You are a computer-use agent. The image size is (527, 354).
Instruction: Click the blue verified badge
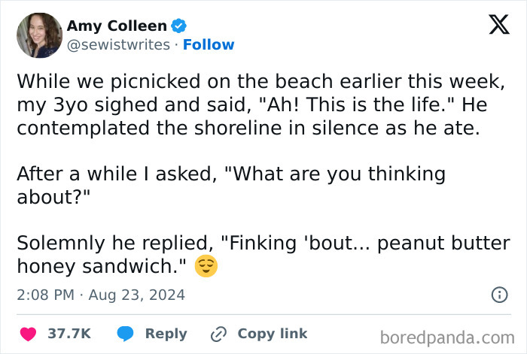click(179, 26)
